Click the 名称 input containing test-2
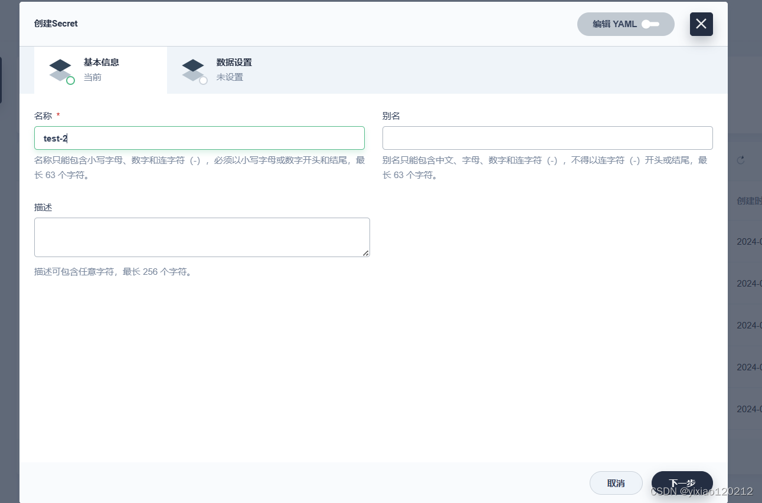The height and width of the screenshot is (503, 762). 200,138
